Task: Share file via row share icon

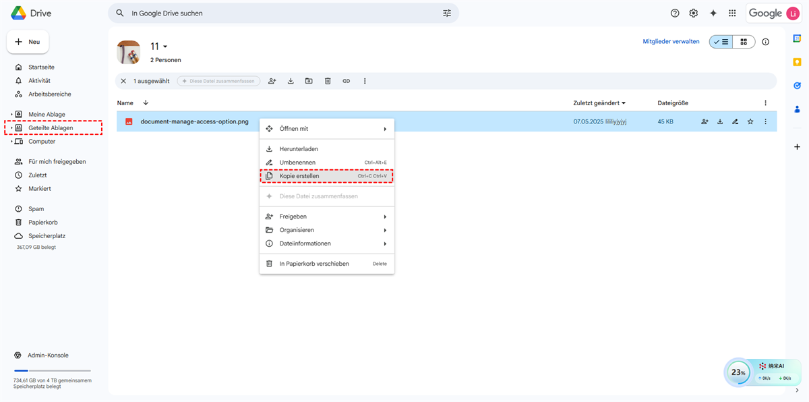Action: (705, 121)
